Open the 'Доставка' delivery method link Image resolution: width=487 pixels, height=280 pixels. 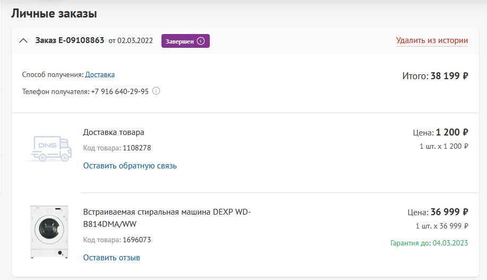tap(100, 74)
